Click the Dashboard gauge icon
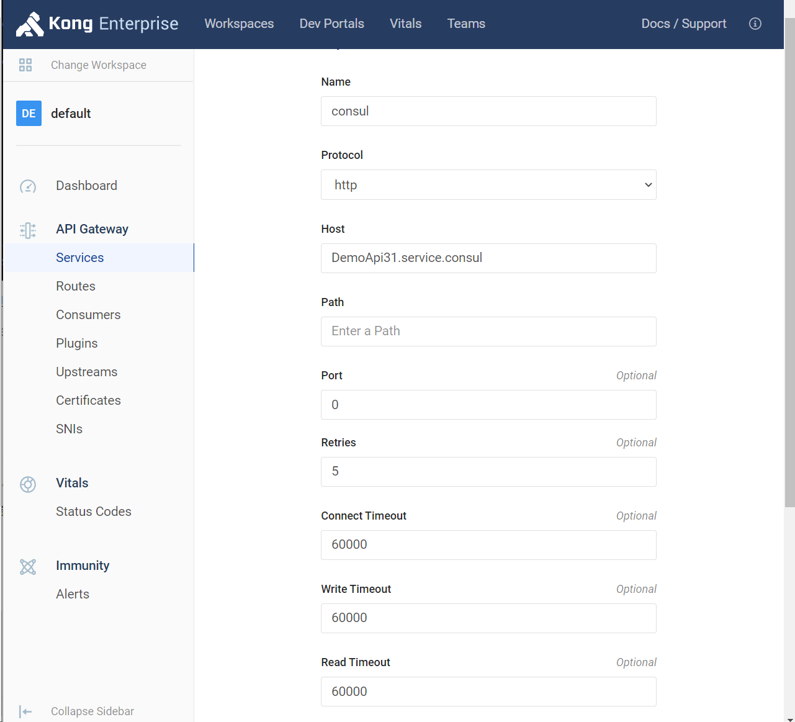The height and width of the screenshot is (722, 795). (x=28, y=186)
